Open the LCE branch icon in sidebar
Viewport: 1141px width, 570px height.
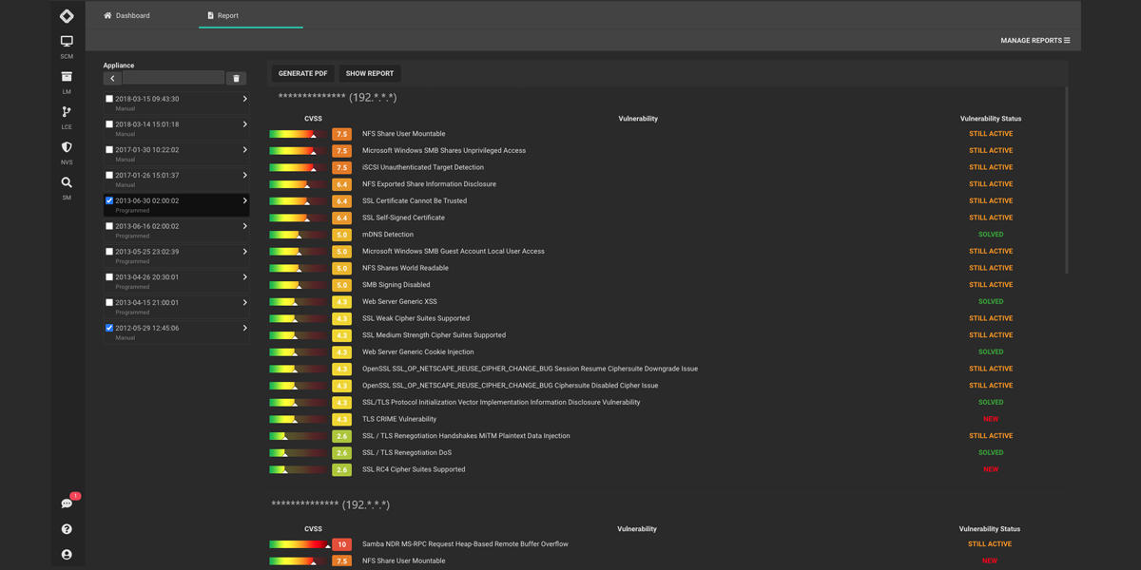click(67, 112)
